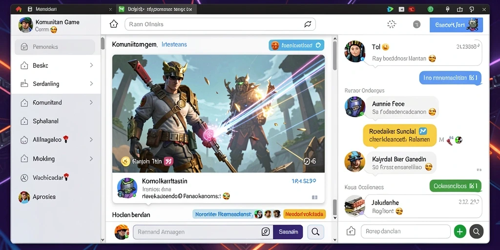Click the blue icon in the yellow message bubble

coord(423,131)
